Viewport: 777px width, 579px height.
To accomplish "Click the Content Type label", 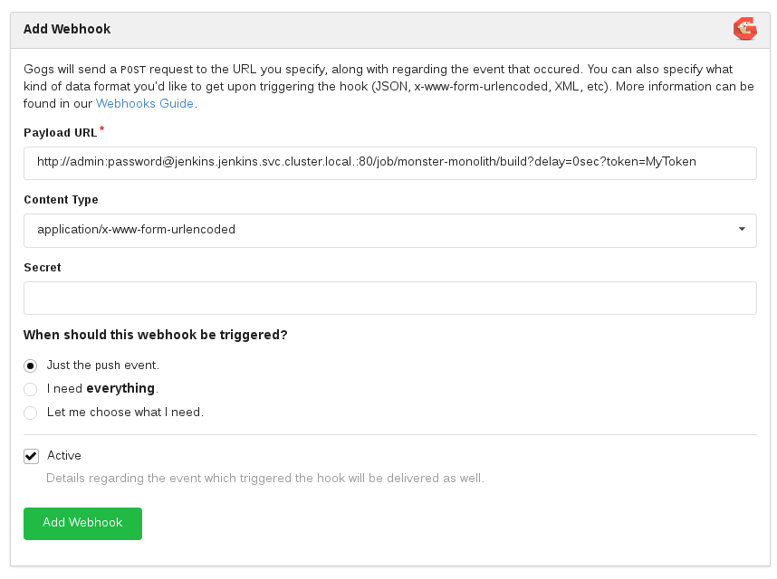I will (x=61, y=200).
